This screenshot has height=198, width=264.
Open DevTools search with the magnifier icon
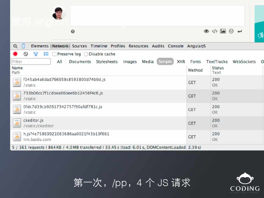pos(15,46)
